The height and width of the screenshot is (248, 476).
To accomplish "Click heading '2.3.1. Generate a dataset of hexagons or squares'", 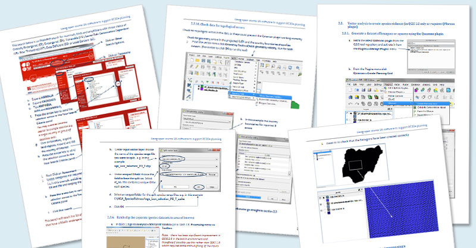I will (x=393, y=34).
